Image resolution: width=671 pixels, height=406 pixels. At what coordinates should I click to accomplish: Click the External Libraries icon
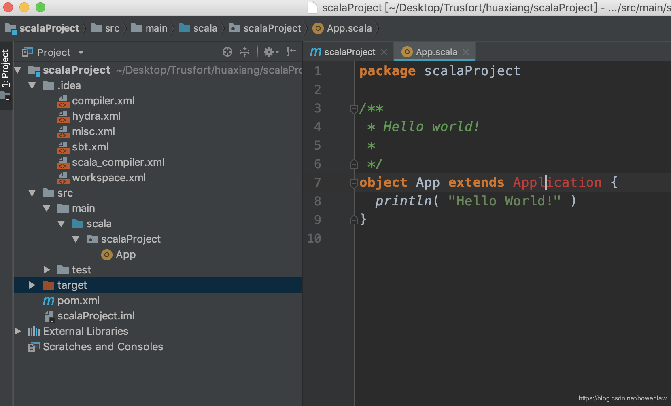pos(34,332)
